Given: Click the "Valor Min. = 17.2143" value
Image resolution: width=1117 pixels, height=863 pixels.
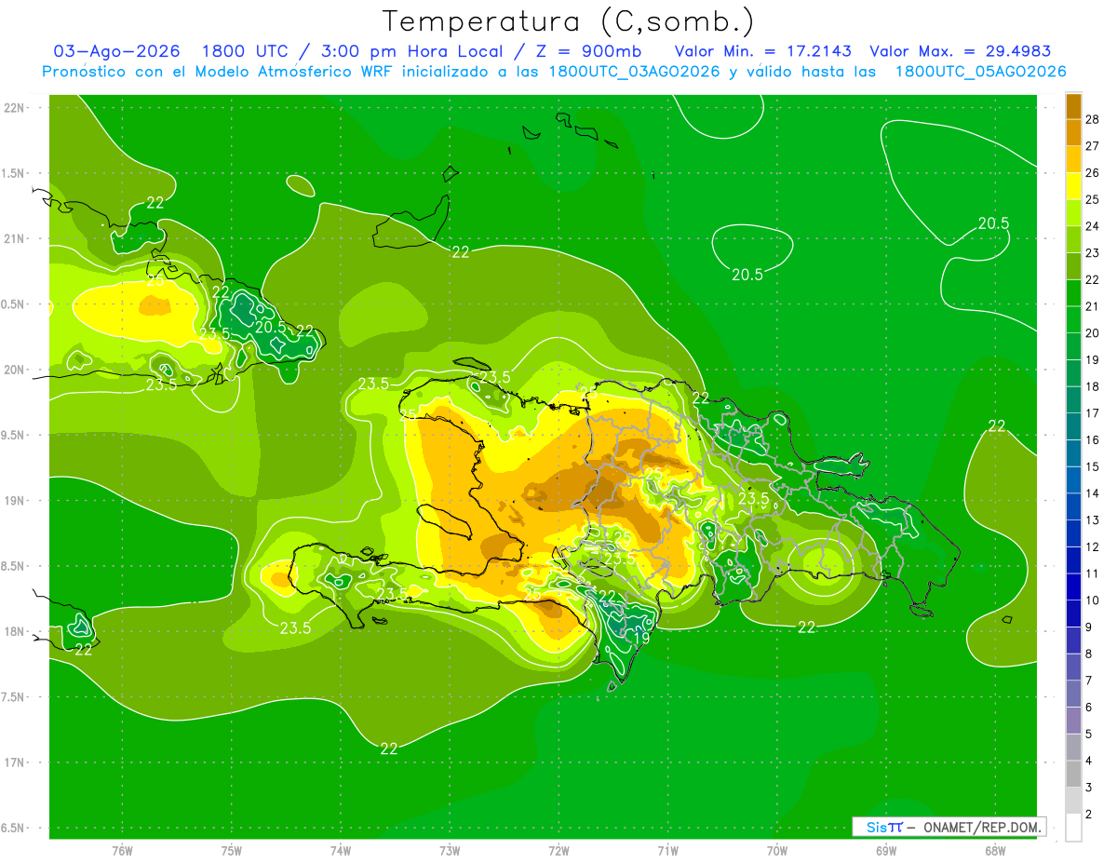Looking at the screenshot, I should (763, 51).
